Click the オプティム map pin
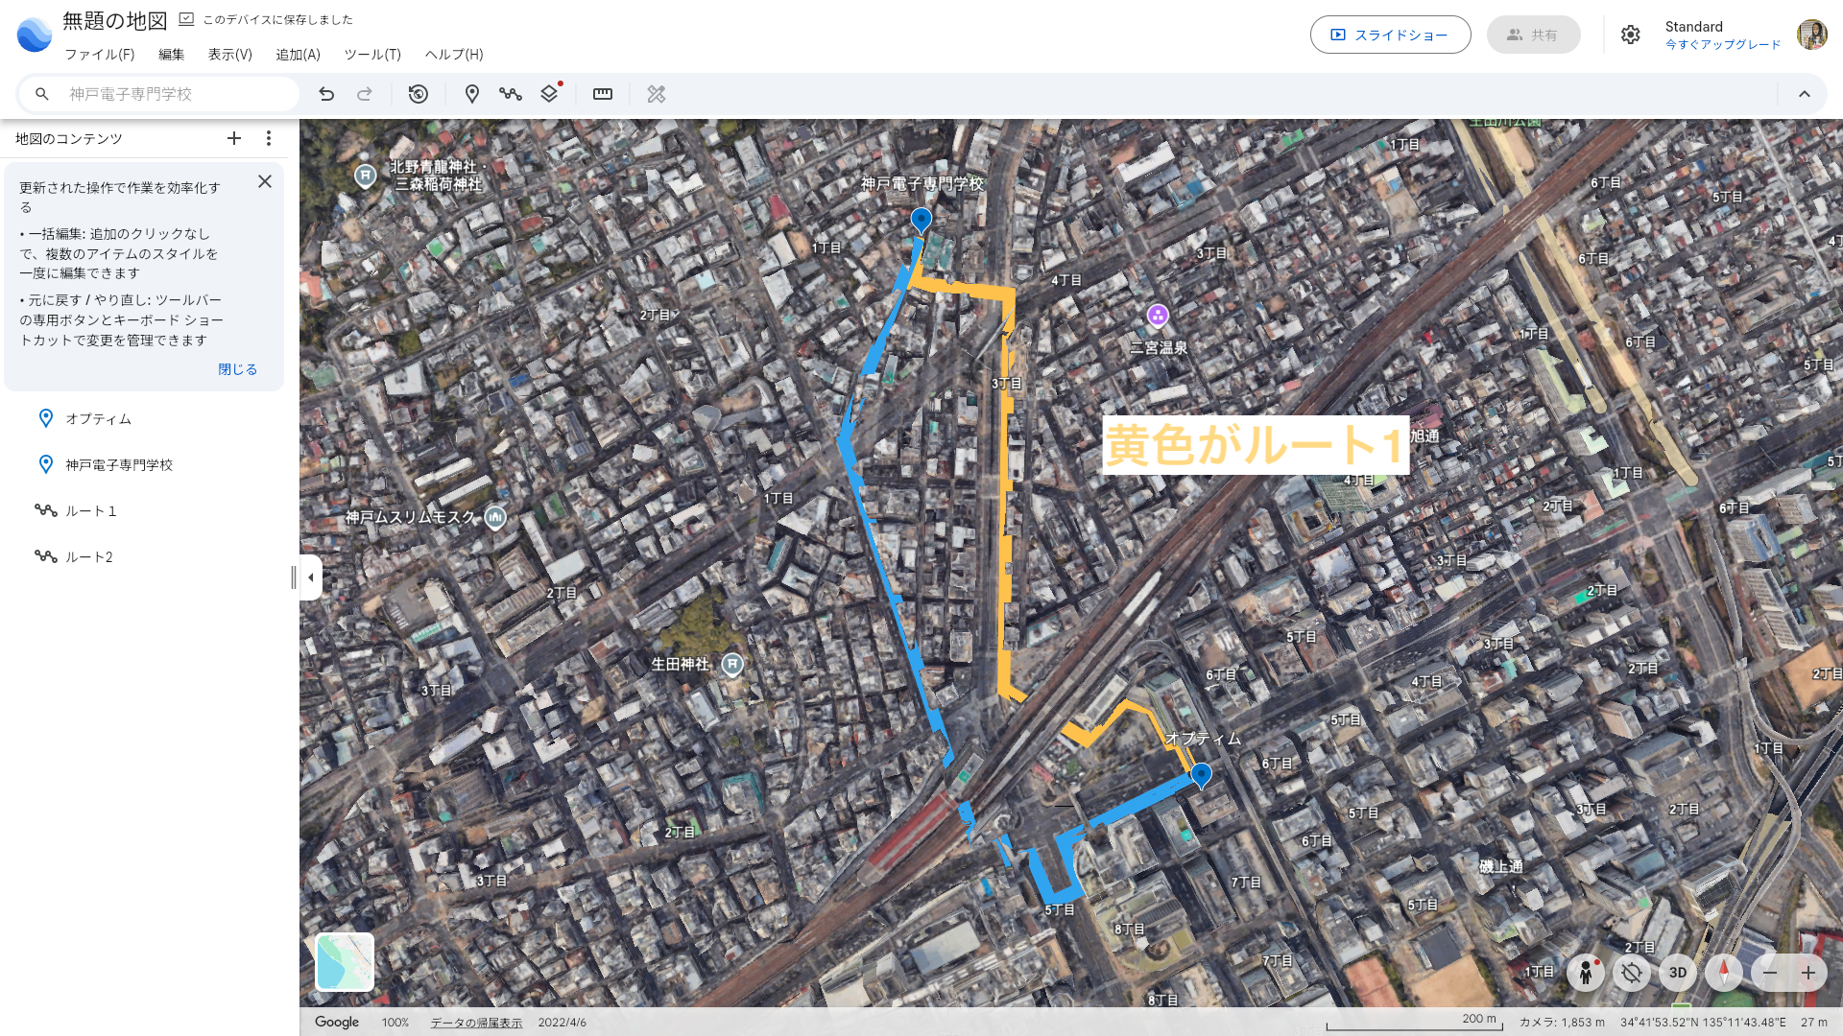 pyautogui.click(x=1201, y=775)
